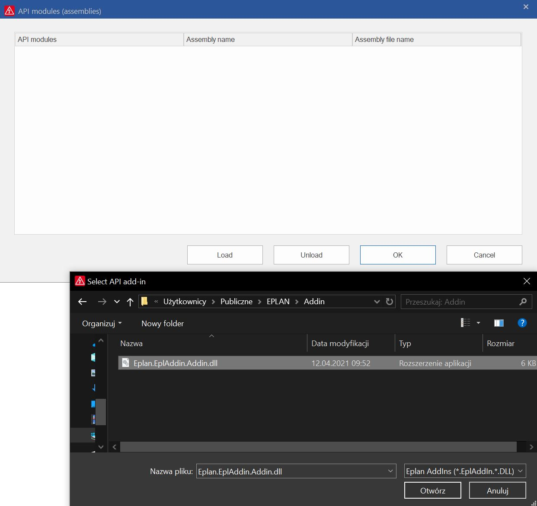
Task: Open recent locations chevron beside forward arrow
Action: [117, 302]
